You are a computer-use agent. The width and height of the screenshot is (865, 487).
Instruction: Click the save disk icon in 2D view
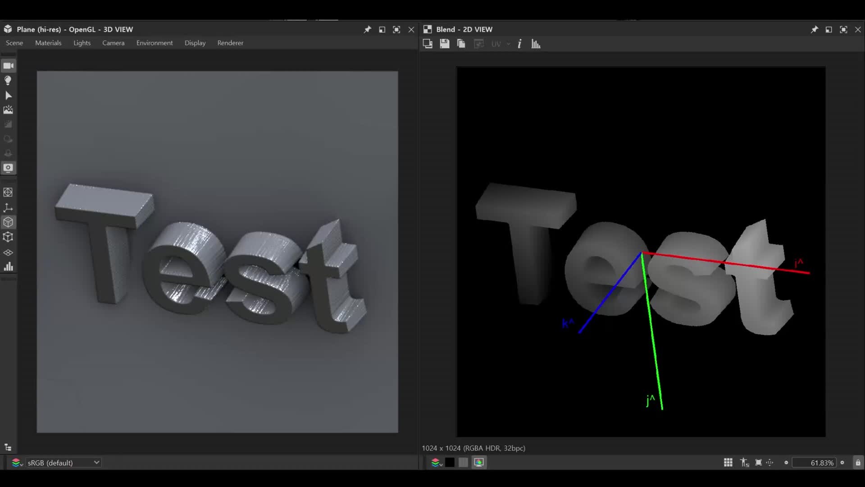click(x=444, y=44)
